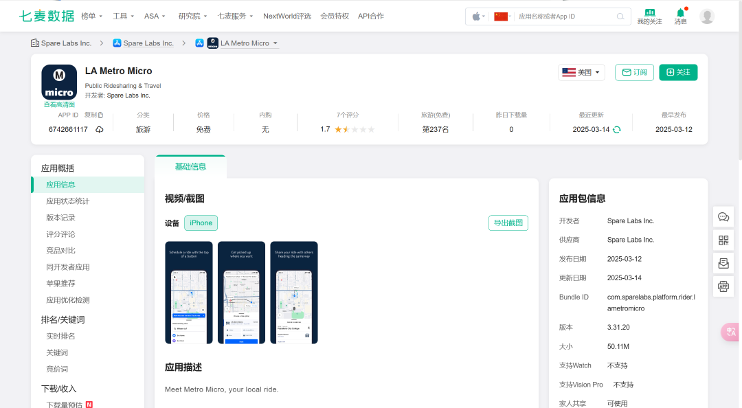Expand the 工具 menu
This screenshot has width=742, height=408.
pyautogui.click(x=123, y=16)
